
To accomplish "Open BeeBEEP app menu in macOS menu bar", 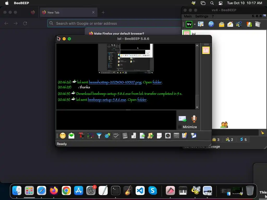I will [x=21, y=3].
